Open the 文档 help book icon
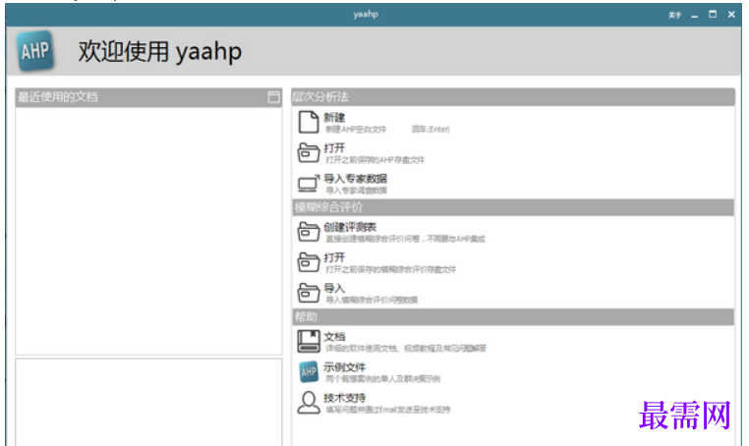This screenshot has height=446, width=749. coord(308,342)
